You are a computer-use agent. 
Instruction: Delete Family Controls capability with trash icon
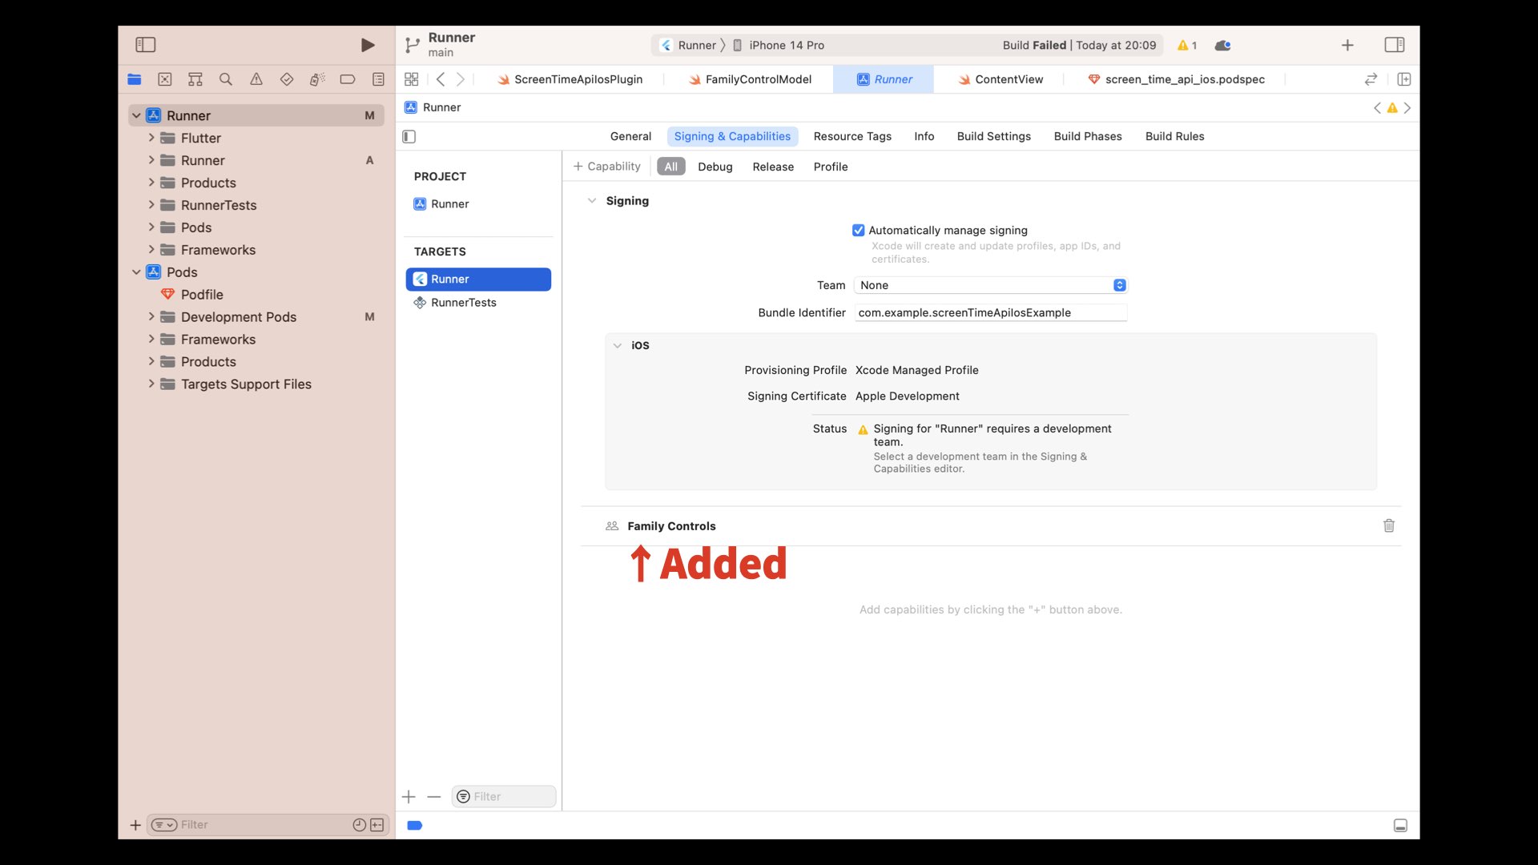(x=1389, y=526)
